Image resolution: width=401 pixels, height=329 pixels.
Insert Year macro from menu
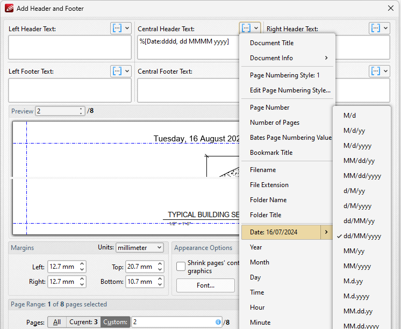tap(287, 247)
